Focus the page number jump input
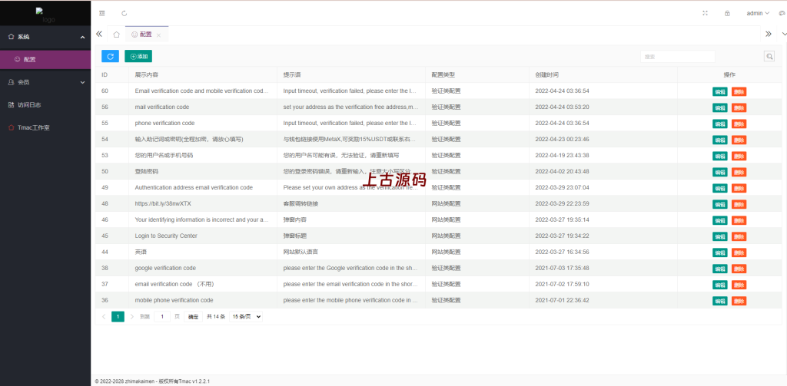The width and height of the screenshot is (787, 386). tap(161, 317)
